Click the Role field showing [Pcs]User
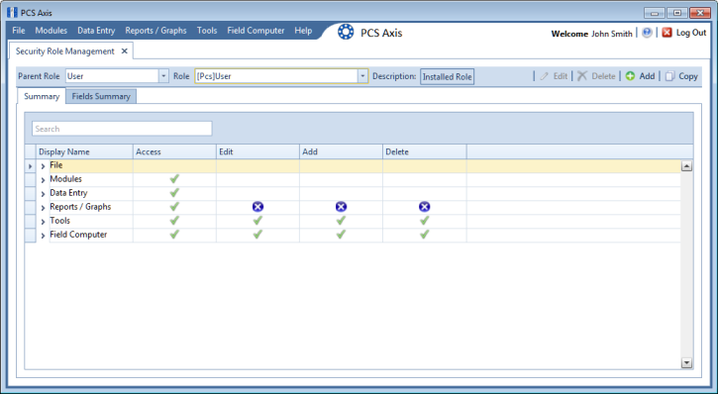This screenshot has width=718, height=394. point(276,76)
